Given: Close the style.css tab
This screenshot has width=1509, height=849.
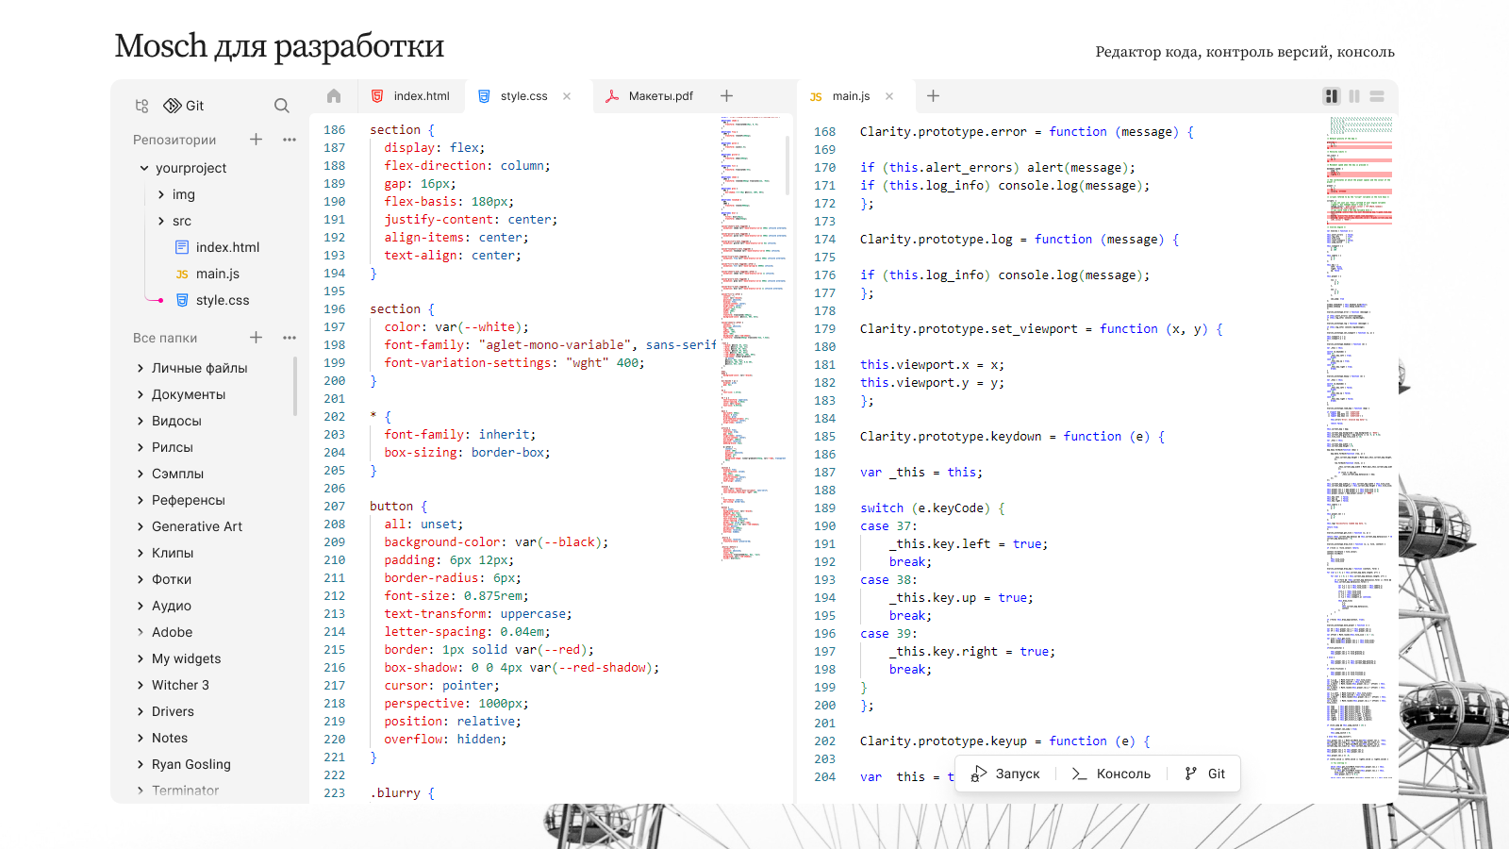Looking at the screenshot, I should [x=567, y=96].
